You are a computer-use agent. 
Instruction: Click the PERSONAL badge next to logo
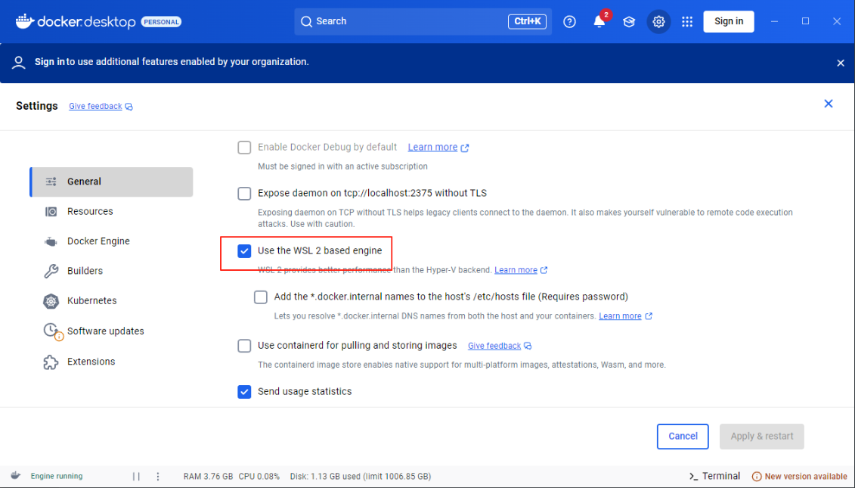point(162,23)
